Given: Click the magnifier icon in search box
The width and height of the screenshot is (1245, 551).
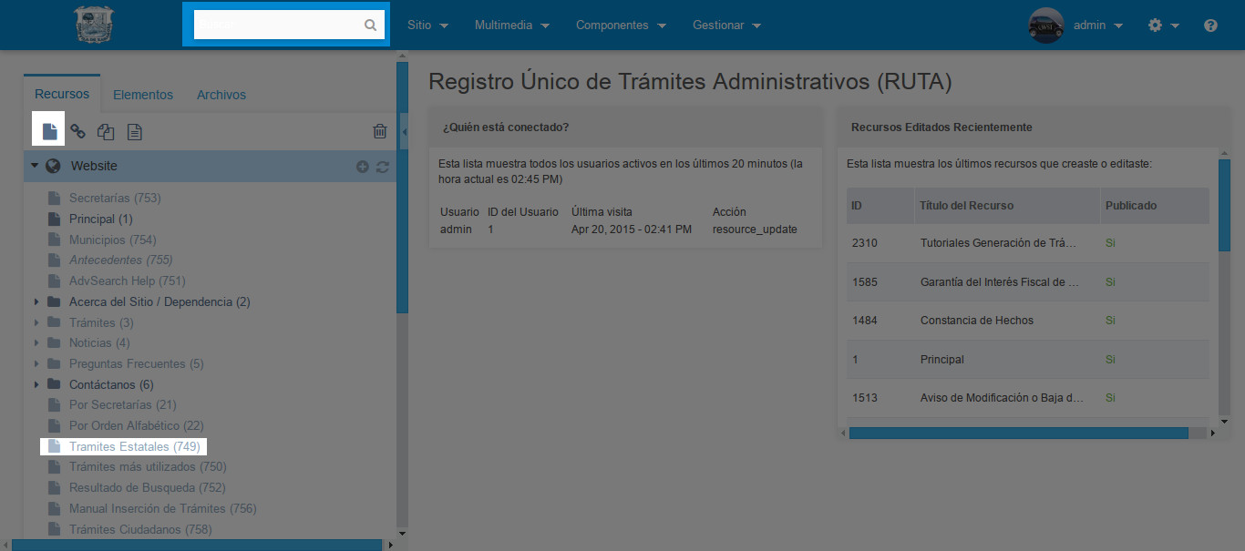Looking at the screenshot, I should point(370,26).
